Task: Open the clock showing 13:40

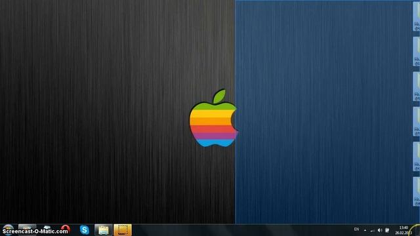Action: click(x=404, y=230)
